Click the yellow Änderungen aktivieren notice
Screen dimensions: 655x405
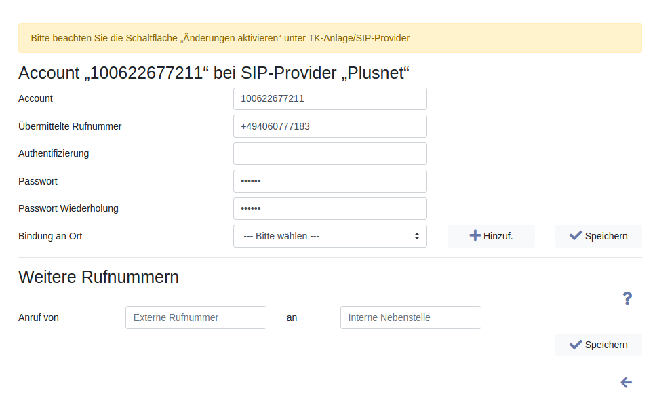point(330,38)
